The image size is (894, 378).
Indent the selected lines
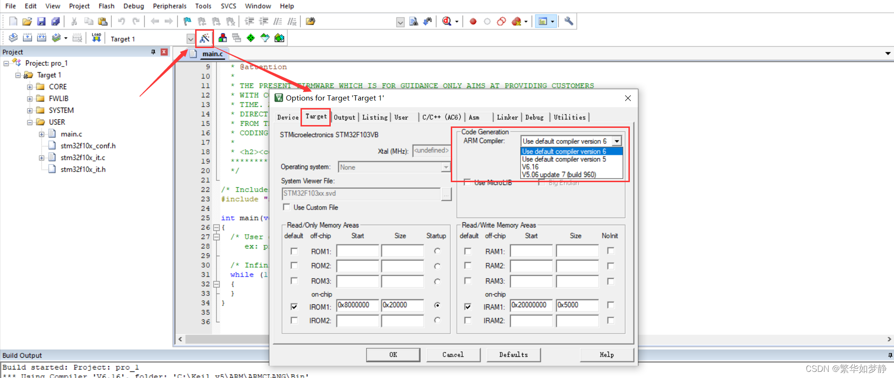(249, 21)
